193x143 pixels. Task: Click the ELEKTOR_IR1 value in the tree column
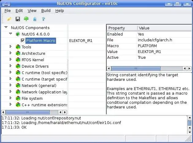coord(81,41)
